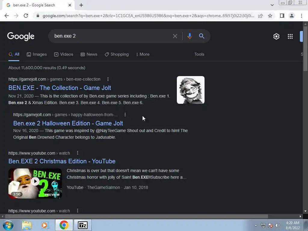Open Windows Explorer from taskbar
308x231 pixels.
pos(27,225)
